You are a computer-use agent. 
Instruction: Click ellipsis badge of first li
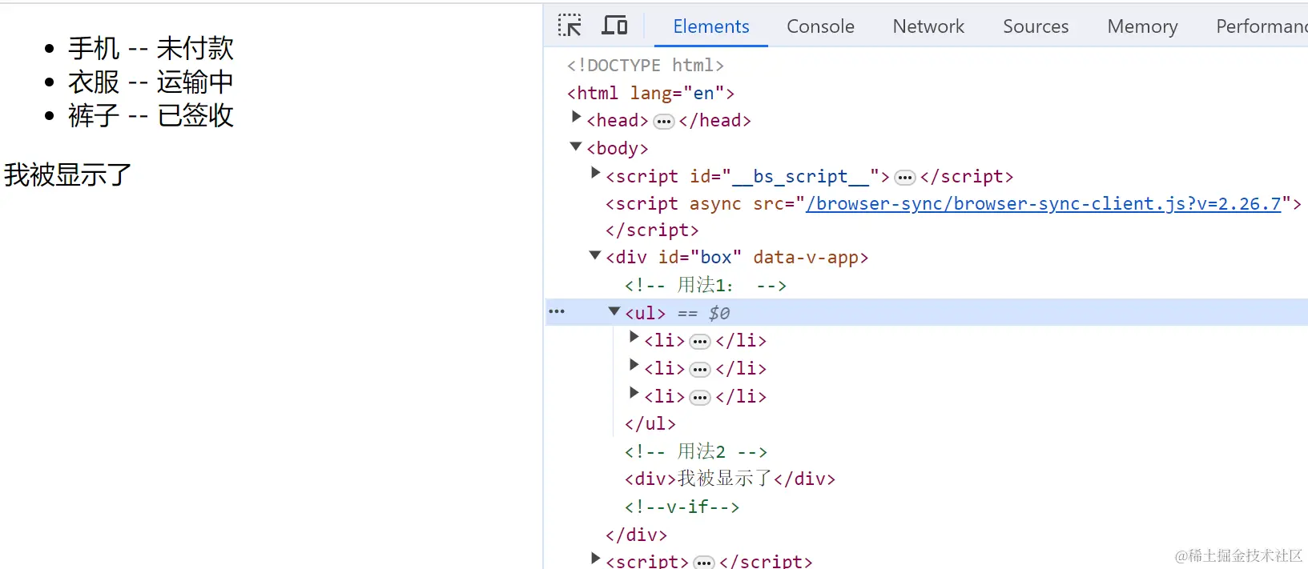tap(700, 342)
